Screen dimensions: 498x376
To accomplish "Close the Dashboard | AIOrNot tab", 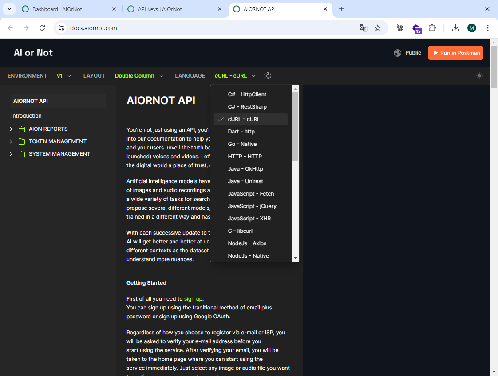I will (114, 9).
